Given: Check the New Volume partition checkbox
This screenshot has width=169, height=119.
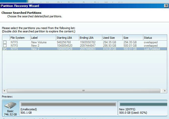Looking at the screenshot, I should click(x=5, y=42).
